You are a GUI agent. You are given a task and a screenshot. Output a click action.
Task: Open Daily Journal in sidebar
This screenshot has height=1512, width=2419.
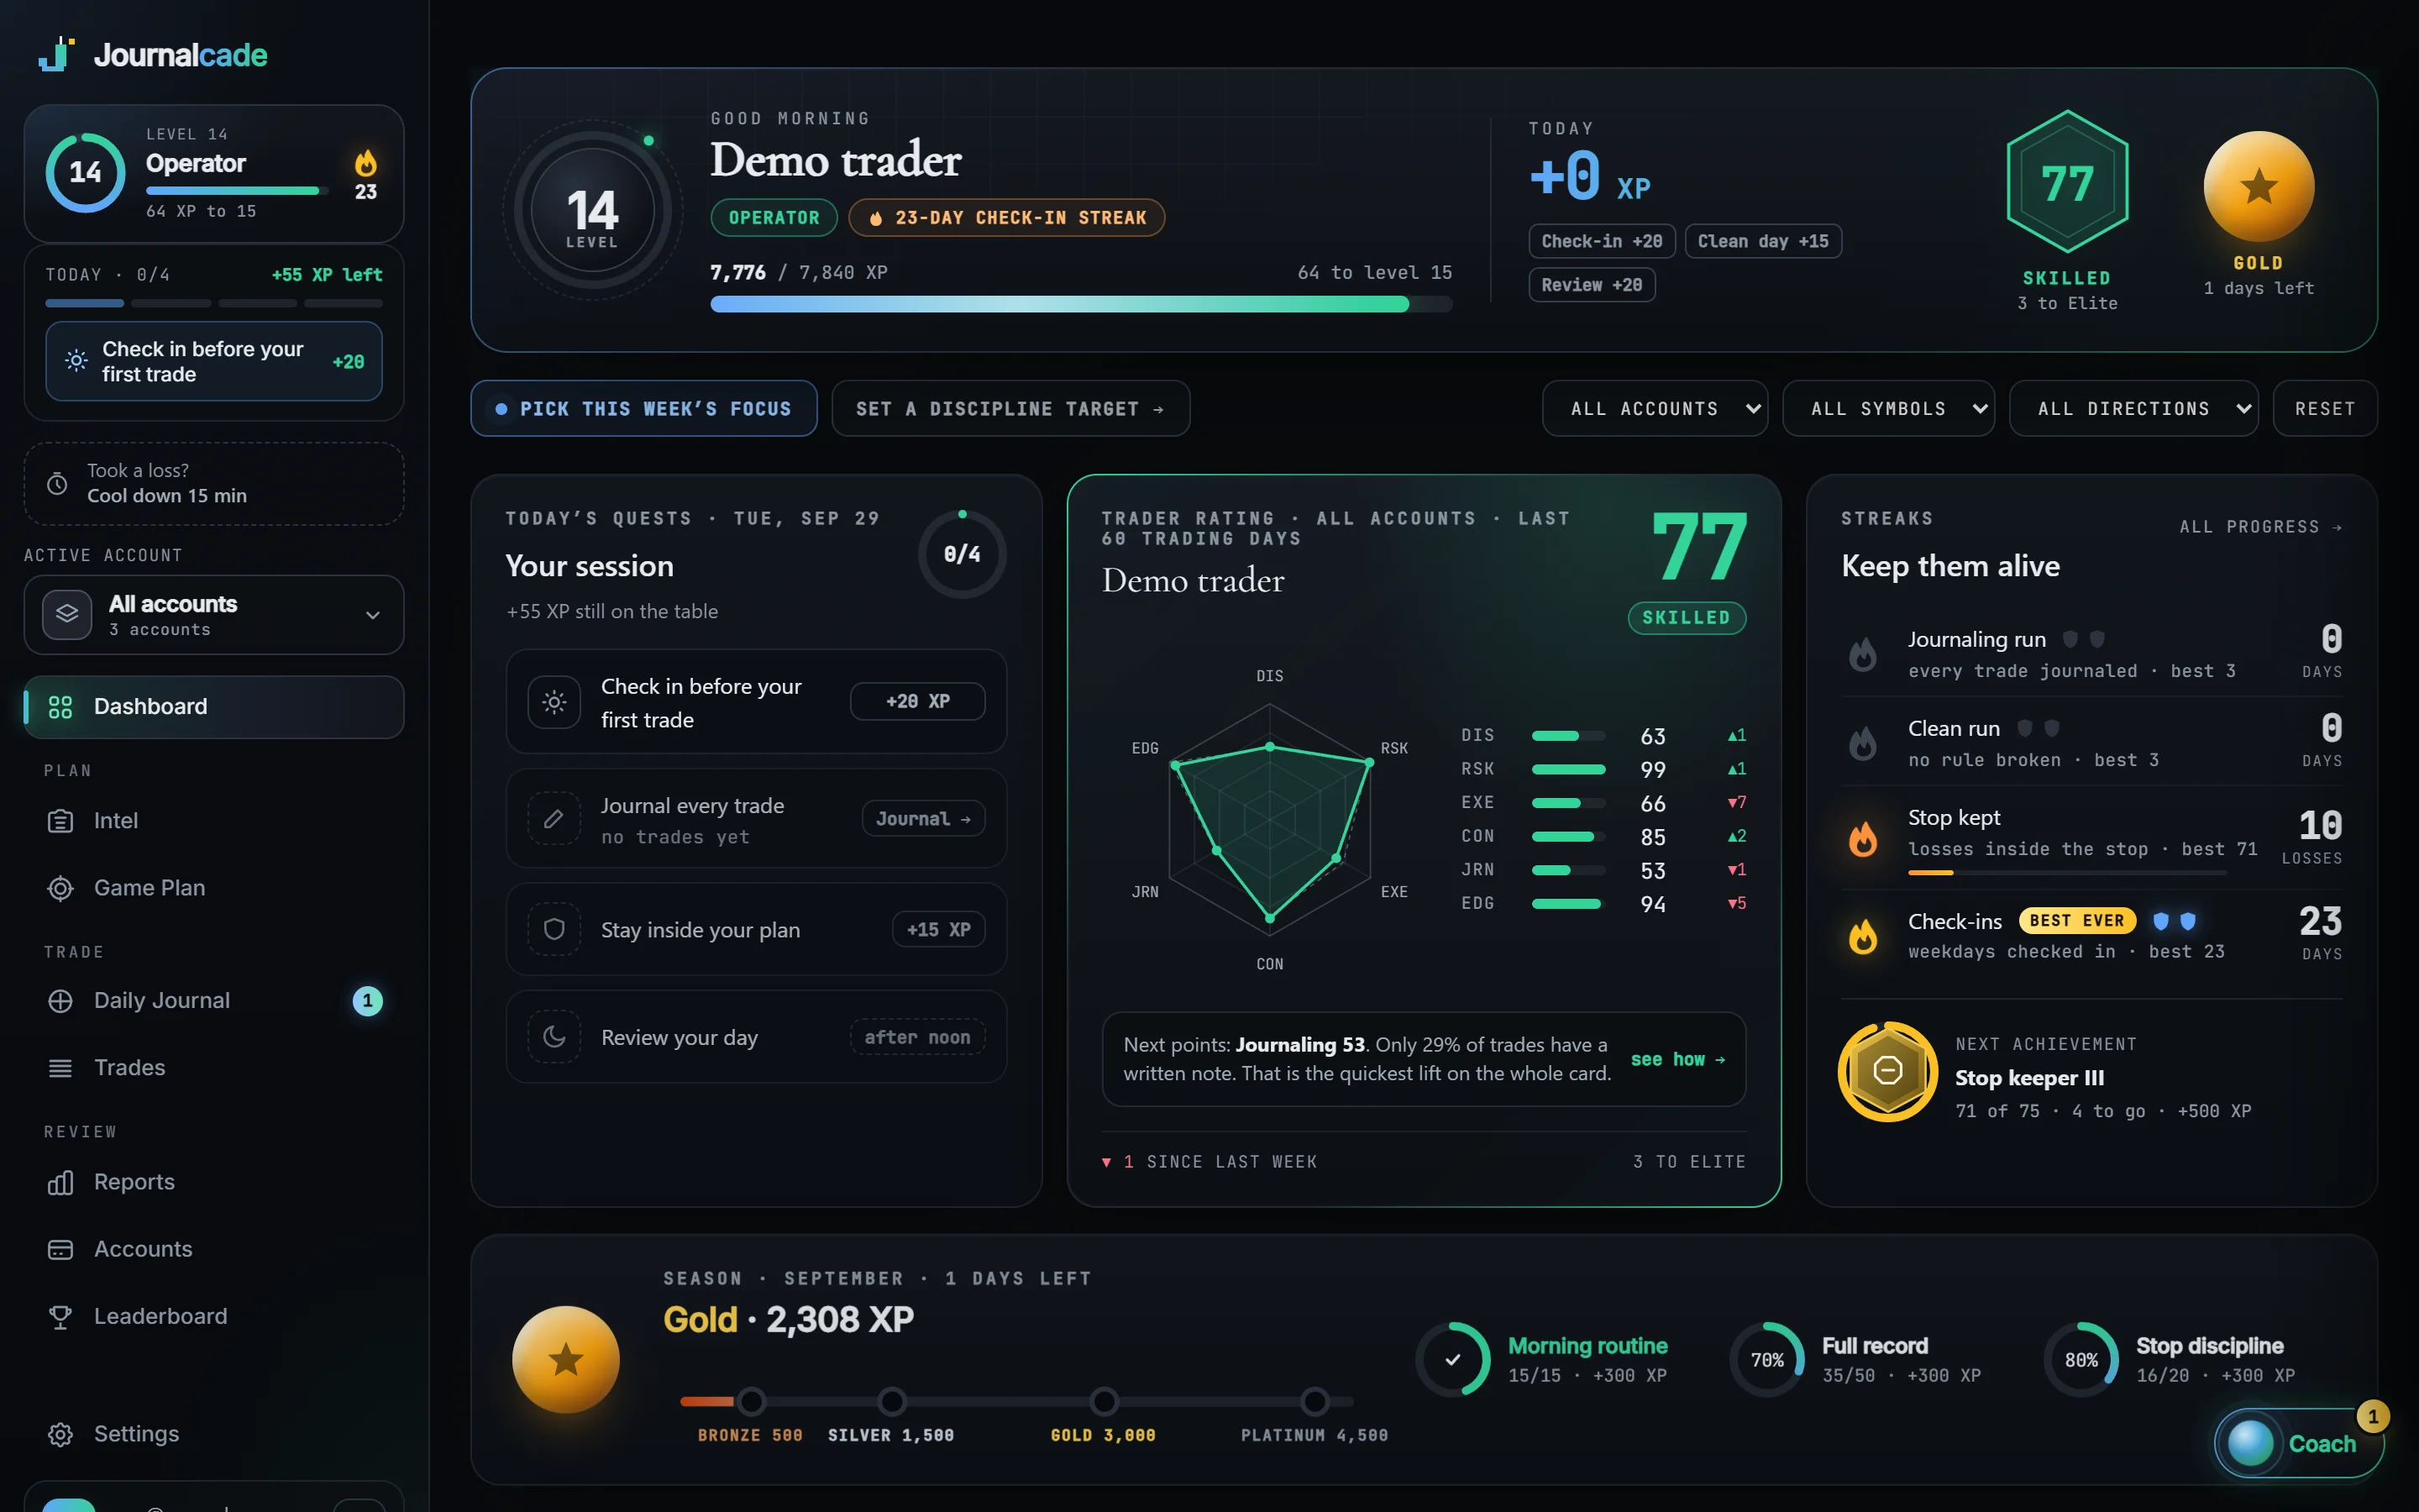pyautogui.click(x=214, y=1001)
